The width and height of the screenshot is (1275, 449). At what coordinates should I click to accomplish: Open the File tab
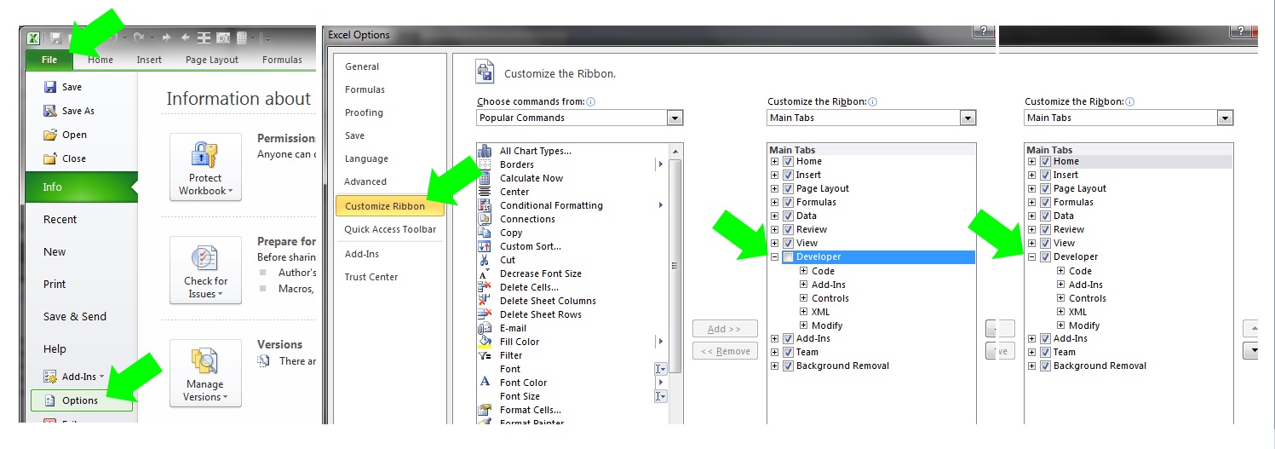(49, 60)
